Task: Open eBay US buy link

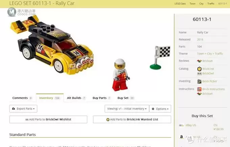Action: (x=191, y=125)
